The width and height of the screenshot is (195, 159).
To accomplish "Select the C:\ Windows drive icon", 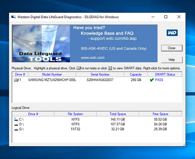I will click(16, 119).
